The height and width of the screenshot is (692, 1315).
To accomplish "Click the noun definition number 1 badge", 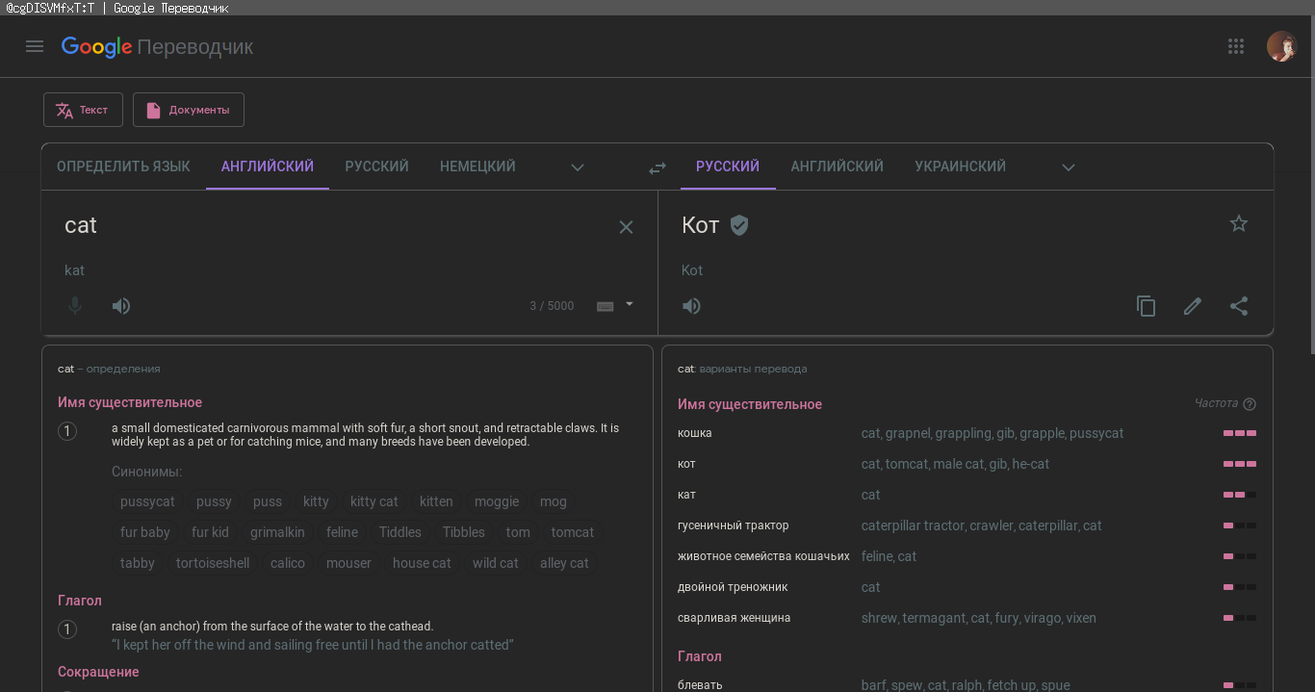I will (x=67, y=431).
